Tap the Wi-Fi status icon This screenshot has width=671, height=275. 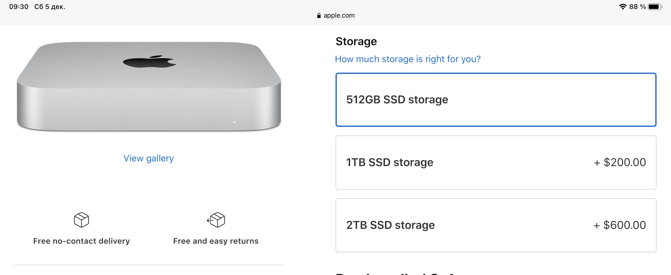(x=623, y=7)
